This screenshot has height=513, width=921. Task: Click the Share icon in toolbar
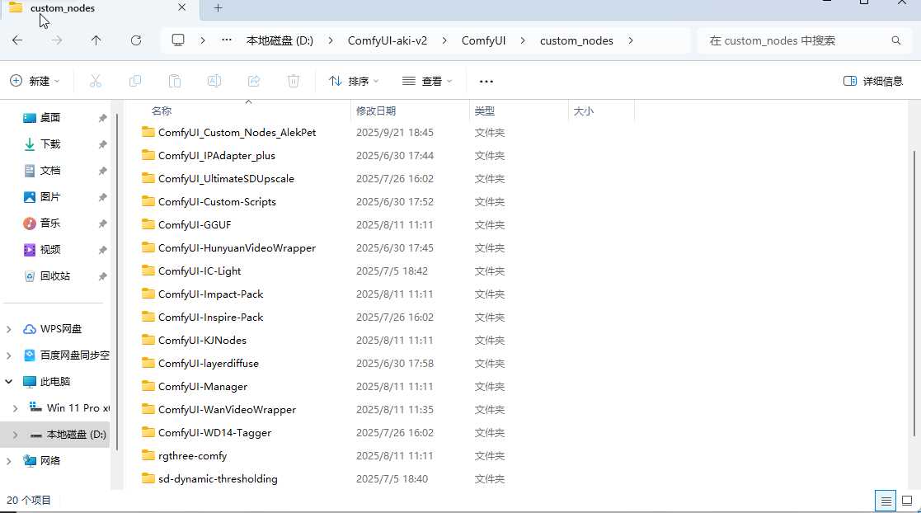pyautogui.click(x=254, y=81)
